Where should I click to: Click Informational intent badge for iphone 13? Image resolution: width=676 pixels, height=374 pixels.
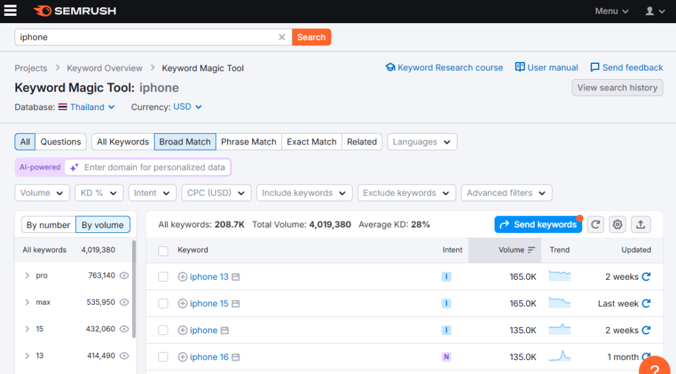point(446,276)
